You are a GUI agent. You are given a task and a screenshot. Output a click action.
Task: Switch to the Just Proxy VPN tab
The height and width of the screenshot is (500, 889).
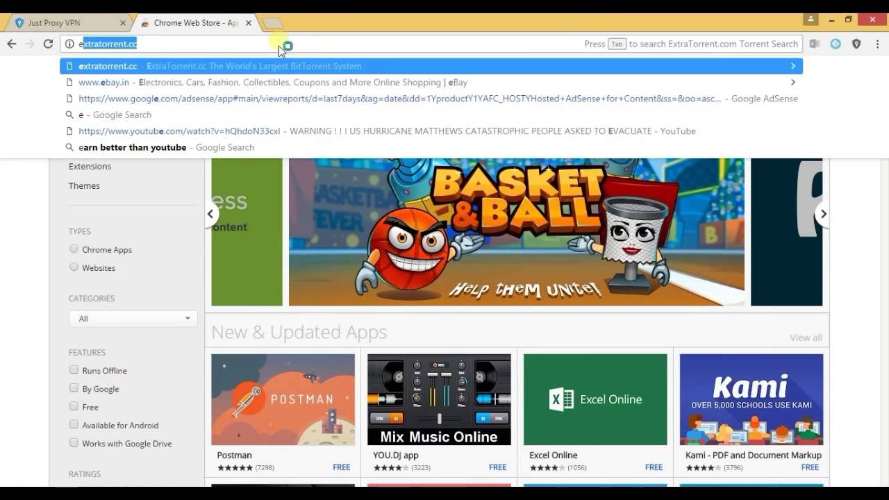click(x=67, y=23)
